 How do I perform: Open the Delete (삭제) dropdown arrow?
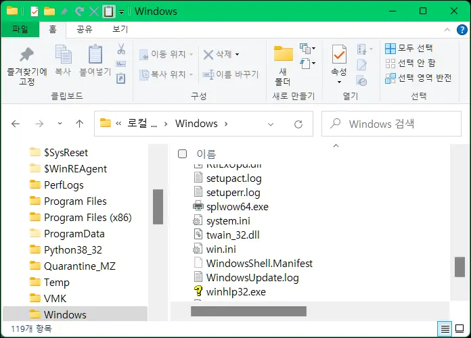pyautogui.click(x=237, y=54)
